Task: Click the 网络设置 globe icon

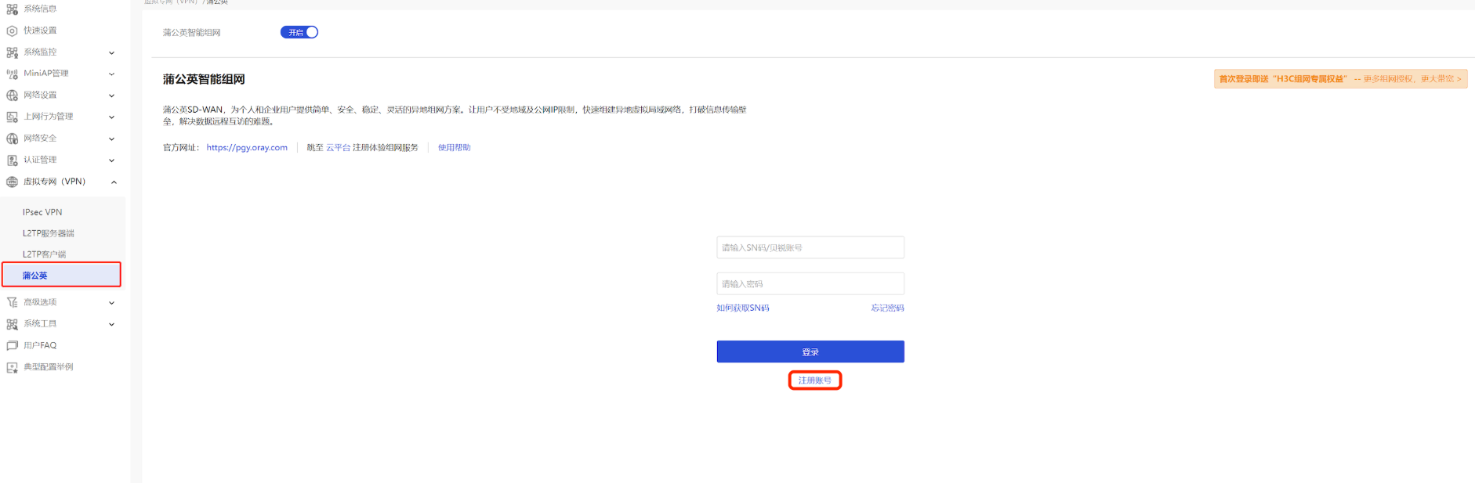Action: coord(12,96)
